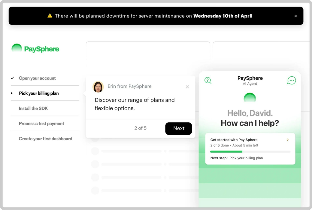The width and height of the screenshot is (312, 210).
Task: Go to the Install the SDK step
Action: (33, 108)
